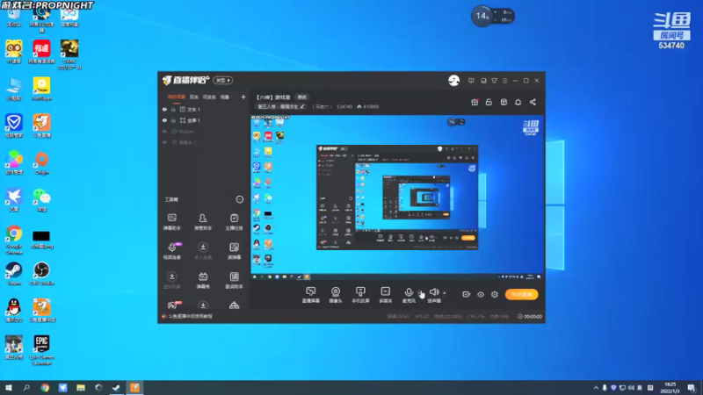
Task: Open the user avatar in title bar
Action: pos(453,81)
